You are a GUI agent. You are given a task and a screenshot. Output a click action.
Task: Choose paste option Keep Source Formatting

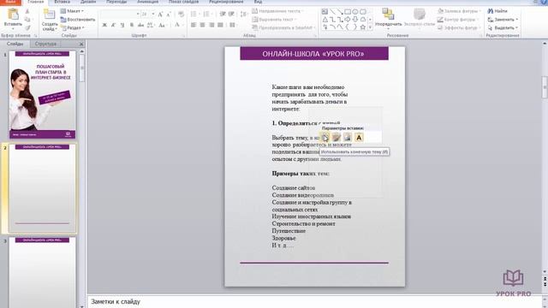tap(337, 137)
